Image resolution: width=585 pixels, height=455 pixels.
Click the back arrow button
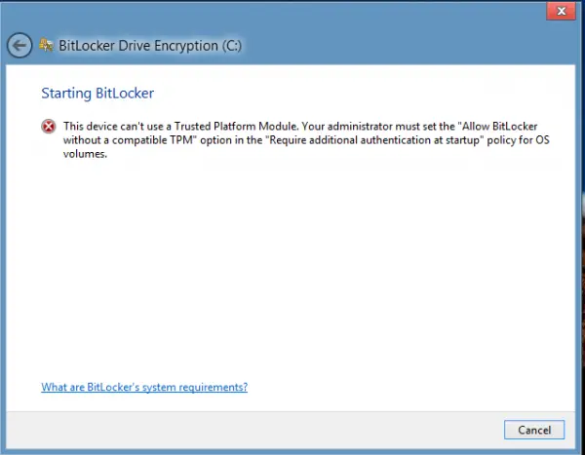coord(19,46)
